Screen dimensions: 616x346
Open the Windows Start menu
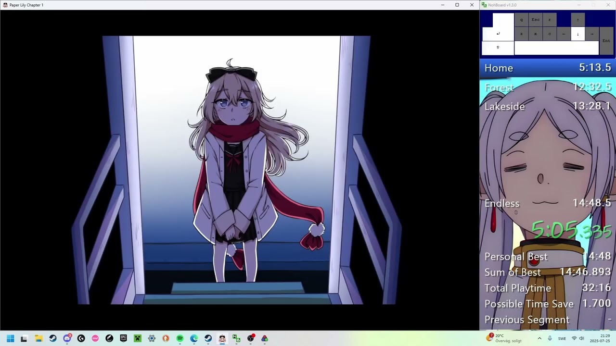click(10, 338)
